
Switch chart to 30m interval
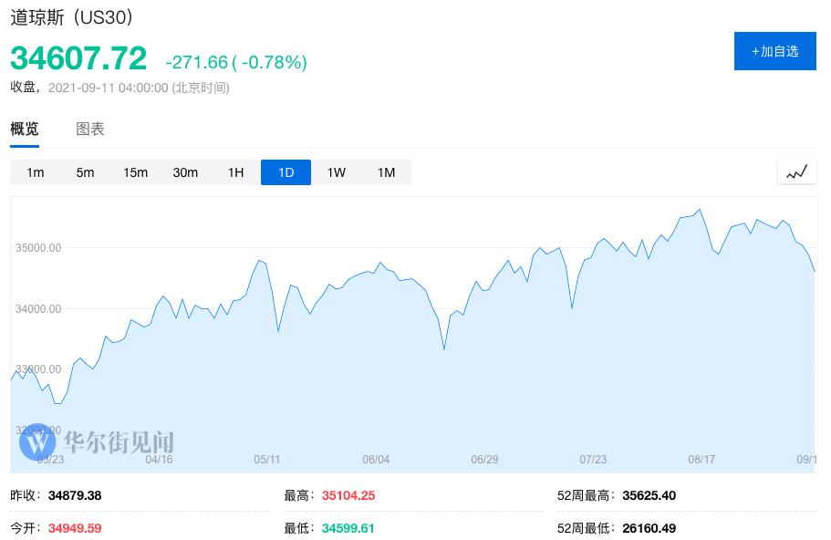click(x=185, y=172)
